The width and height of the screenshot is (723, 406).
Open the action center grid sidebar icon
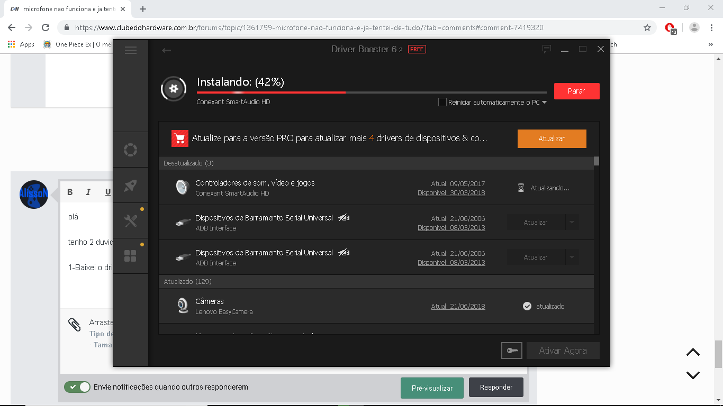tap(130, 256)
